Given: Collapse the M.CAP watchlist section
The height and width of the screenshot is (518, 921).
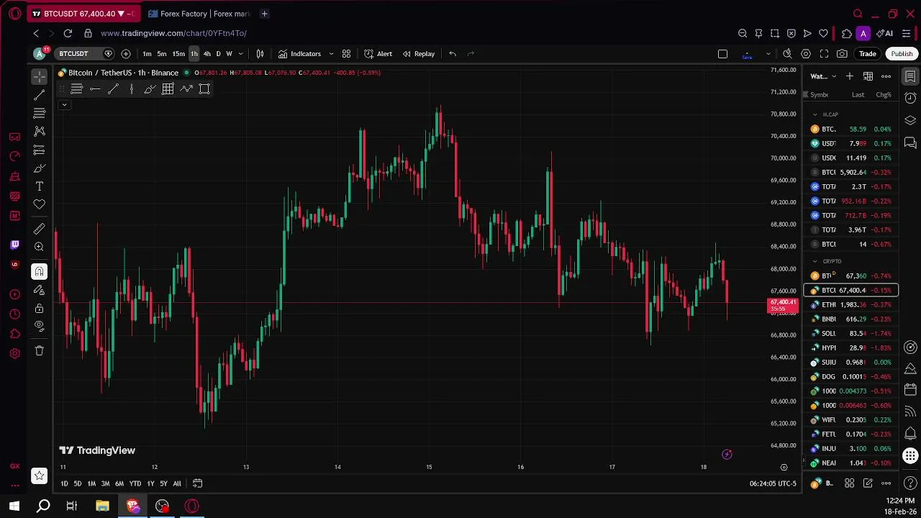Looking at the screenshot, I should pyautogui.click(x=815, y=114).
